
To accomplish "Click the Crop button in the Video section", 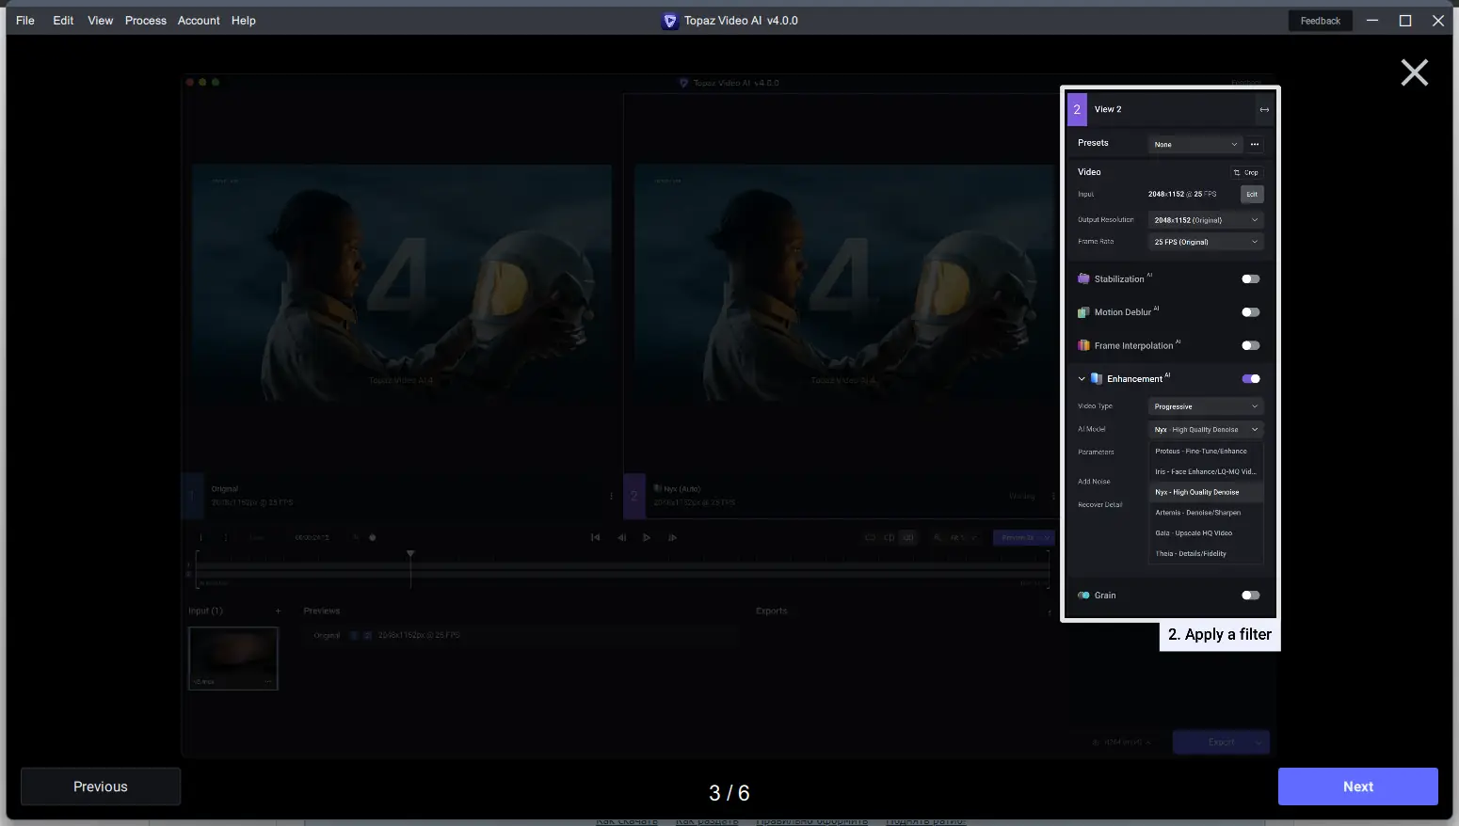I will [1246, 172].
